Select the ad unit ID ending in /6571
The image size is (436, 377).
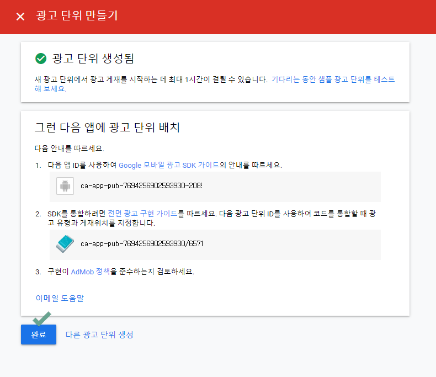tap(142, 243)
